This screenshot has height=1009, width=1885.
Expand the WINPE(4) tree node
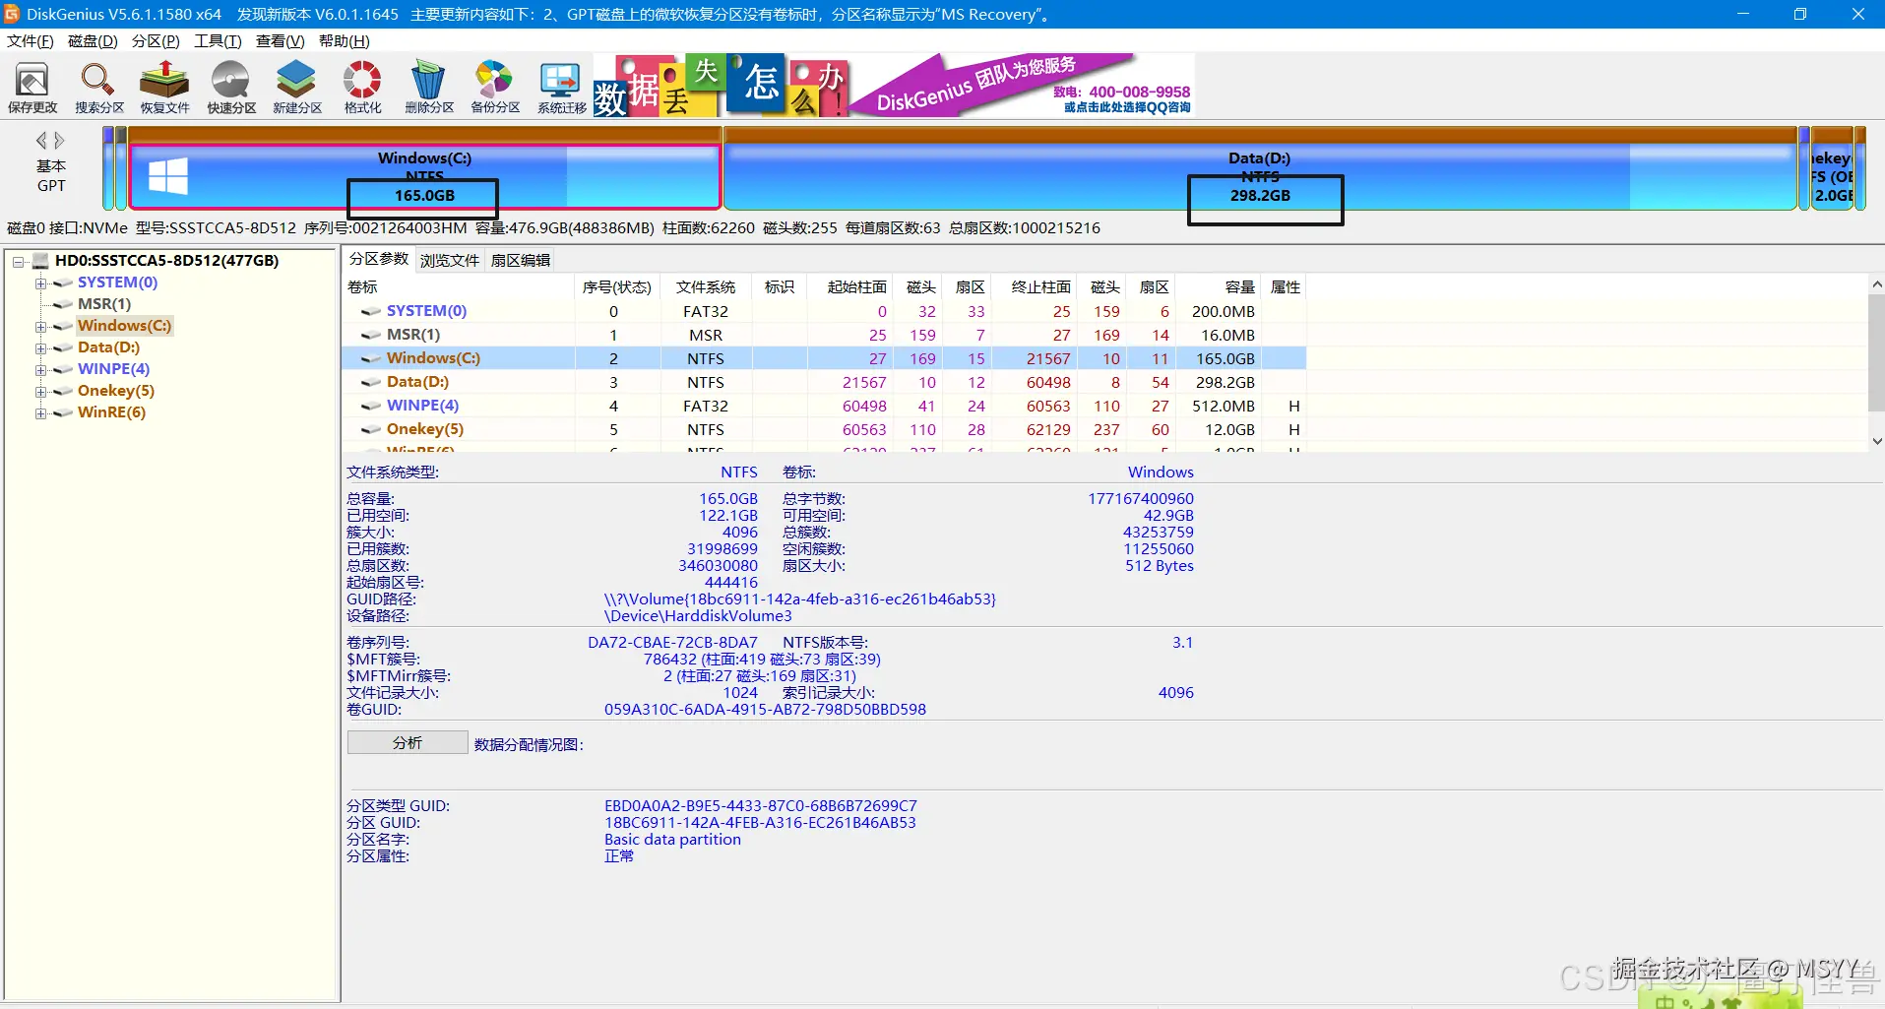(x=40, y=370)
